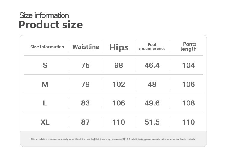Image resolution: width=226 pixels, height=165 pixels.
Task: Click the measurement disclaimer note at bottom
Action: coord(113,139)
